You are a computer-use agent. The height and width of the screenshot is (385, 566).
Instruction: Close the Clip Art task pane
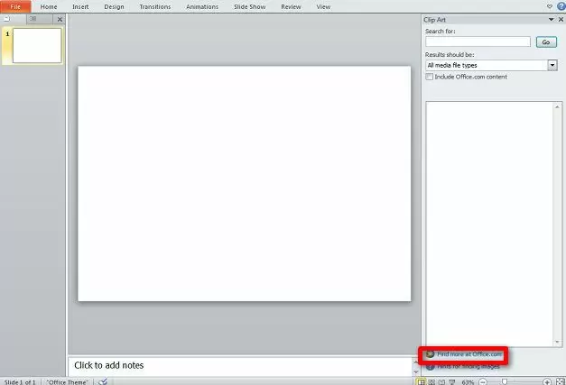(560, 19)
